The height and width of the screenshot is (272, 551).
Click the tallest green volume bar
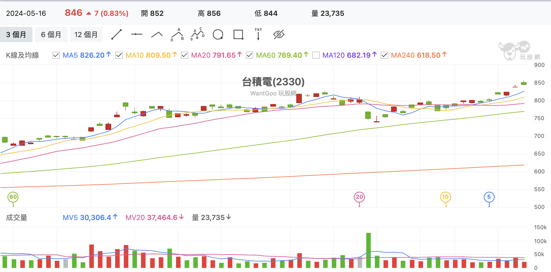[x=368, y=250]
